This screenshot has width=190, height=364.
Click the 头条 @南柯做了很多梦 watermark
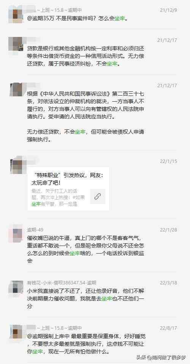161,357
